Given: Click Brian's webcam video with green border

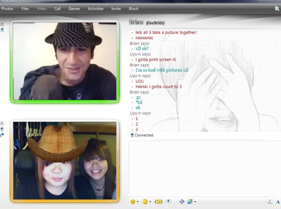Looking at the screenshot, I should [x=65, y=61].
